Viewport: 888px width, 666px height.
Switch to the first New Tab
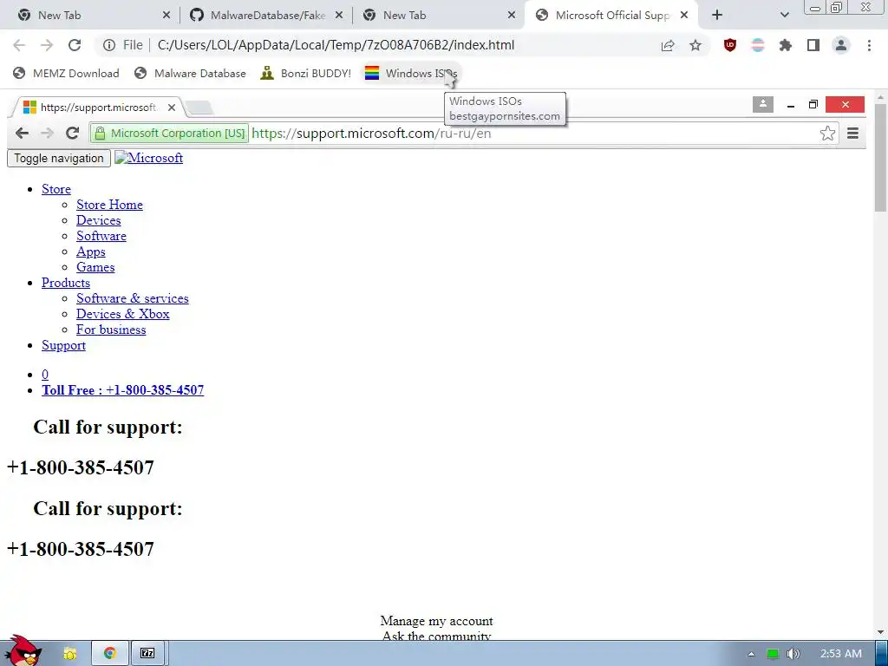click(94, 16)
